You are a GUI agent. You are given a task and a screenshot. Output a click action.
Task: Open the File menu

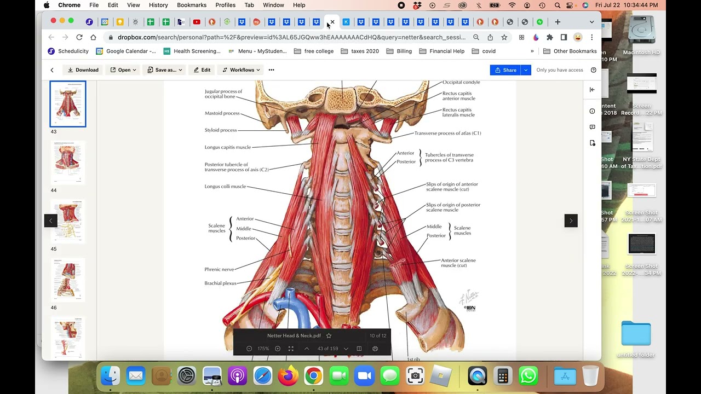94,5
